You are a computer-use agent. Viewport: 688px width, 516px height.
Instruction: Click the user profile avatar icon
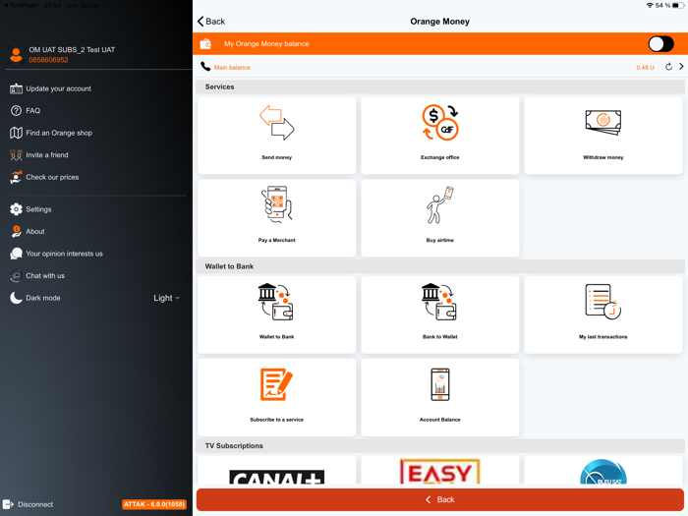click(17, 55)
